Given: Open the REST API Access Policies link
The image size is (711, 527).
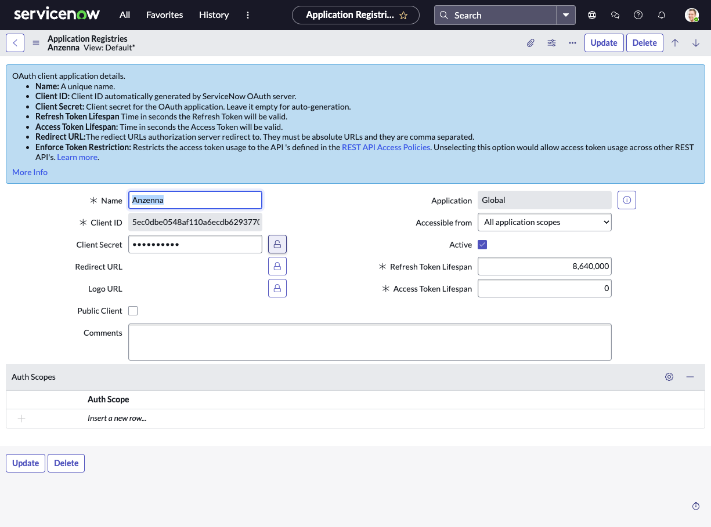Looking at the screenshot, I should 386,147.
